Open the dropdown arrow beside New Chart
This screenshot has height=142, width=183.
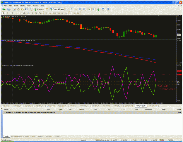click(5, 9)
